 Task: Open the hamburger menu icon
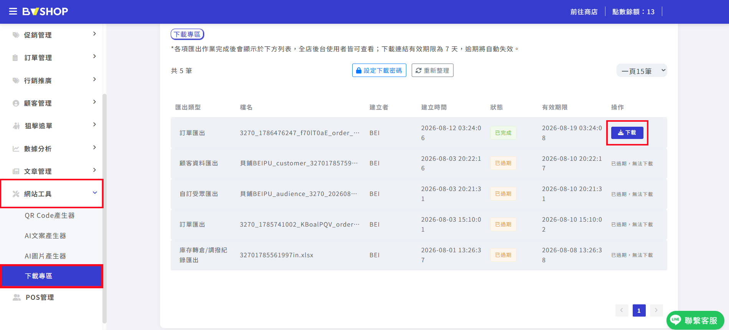click(x=13, y=11)
